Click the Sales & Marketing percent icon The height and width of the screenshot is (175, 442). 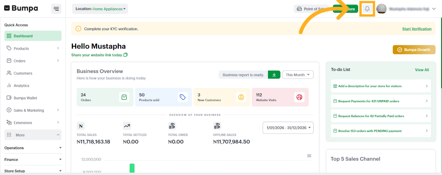tap(9, 110)
